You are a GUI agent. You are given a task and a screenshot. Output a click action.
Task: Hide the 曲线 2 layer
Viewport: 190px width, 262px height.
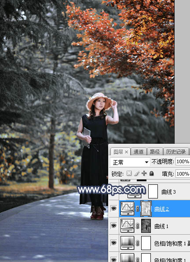tap(113, 208)
